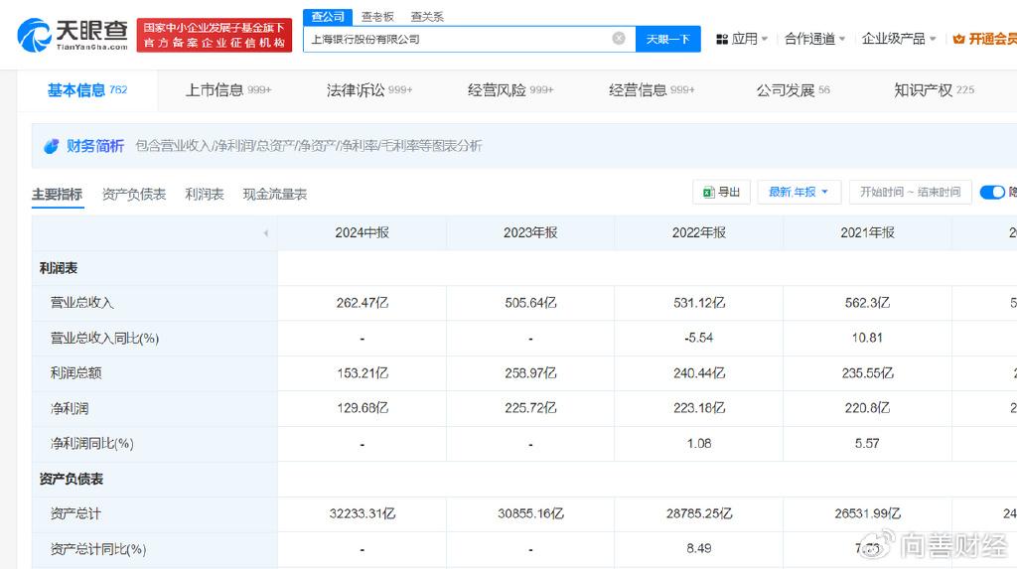
Task: Click the 开始时间 ~ 结束时间 date range field
Action: click(x=910, y=192)
